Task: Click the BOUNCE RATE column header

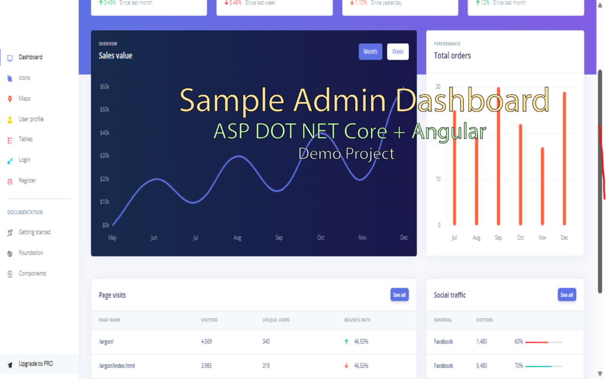Action: [357, 320]
